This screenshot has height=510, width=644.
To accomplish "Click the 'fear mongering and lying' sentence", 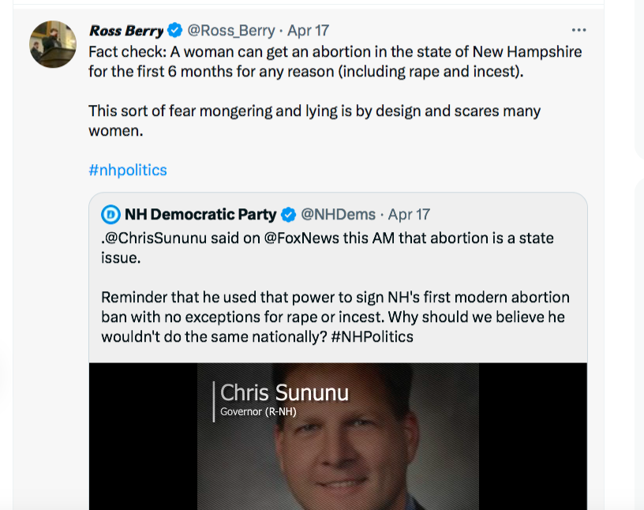I will click(x=314, y=111).
